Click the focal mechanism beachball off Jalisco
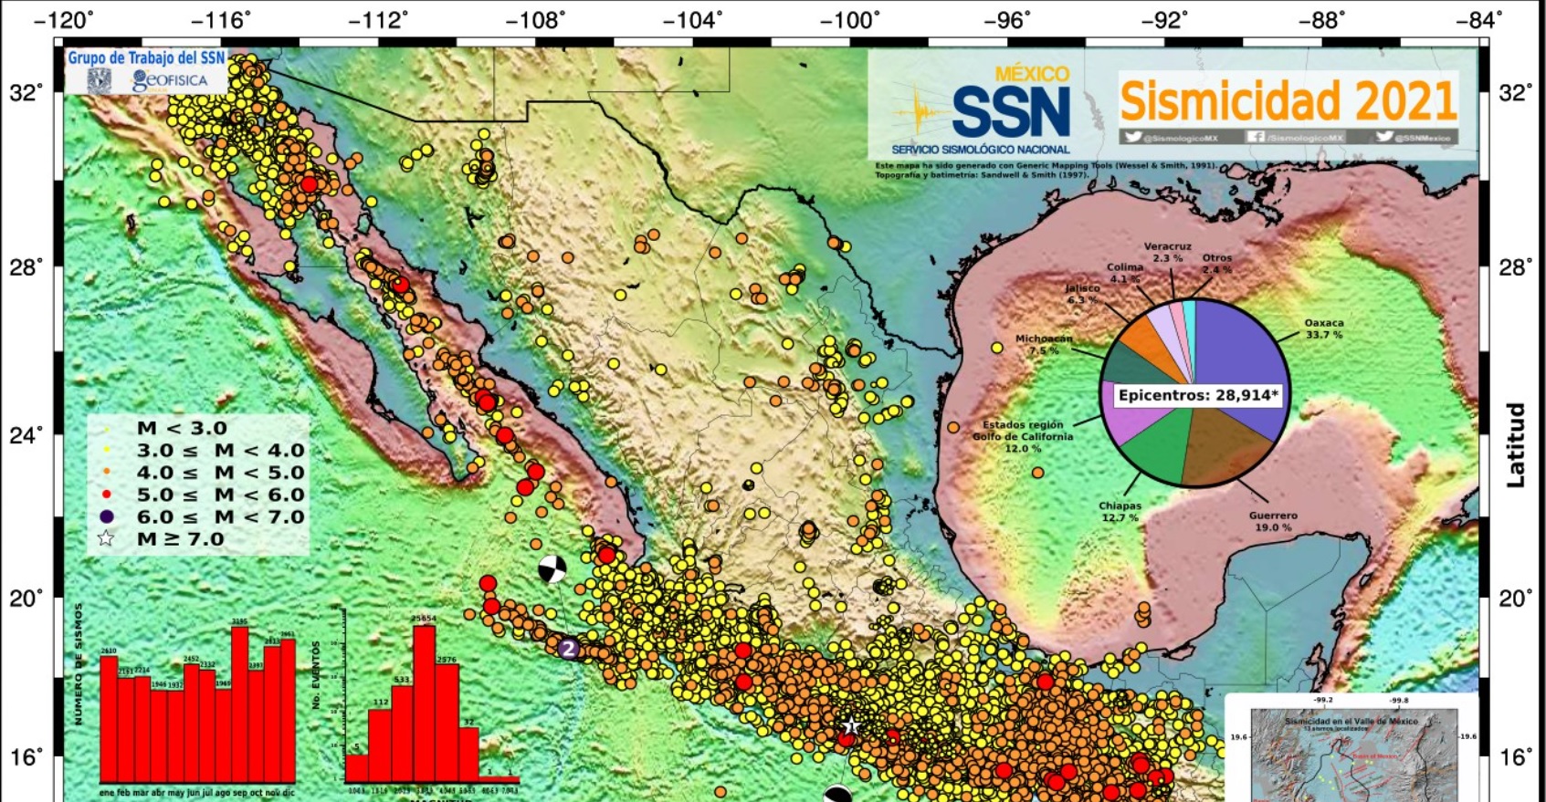 [551, 568]
